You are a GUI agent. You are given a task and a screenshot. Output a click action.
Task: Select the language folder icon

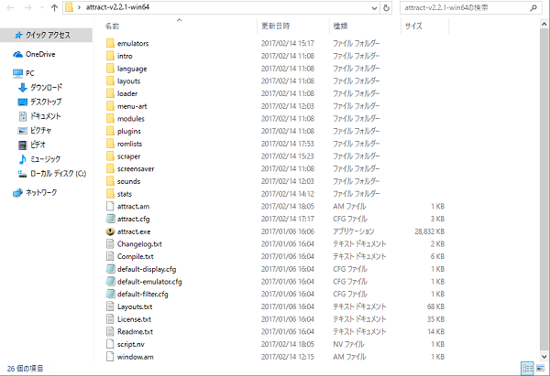(x=110, y=69)
